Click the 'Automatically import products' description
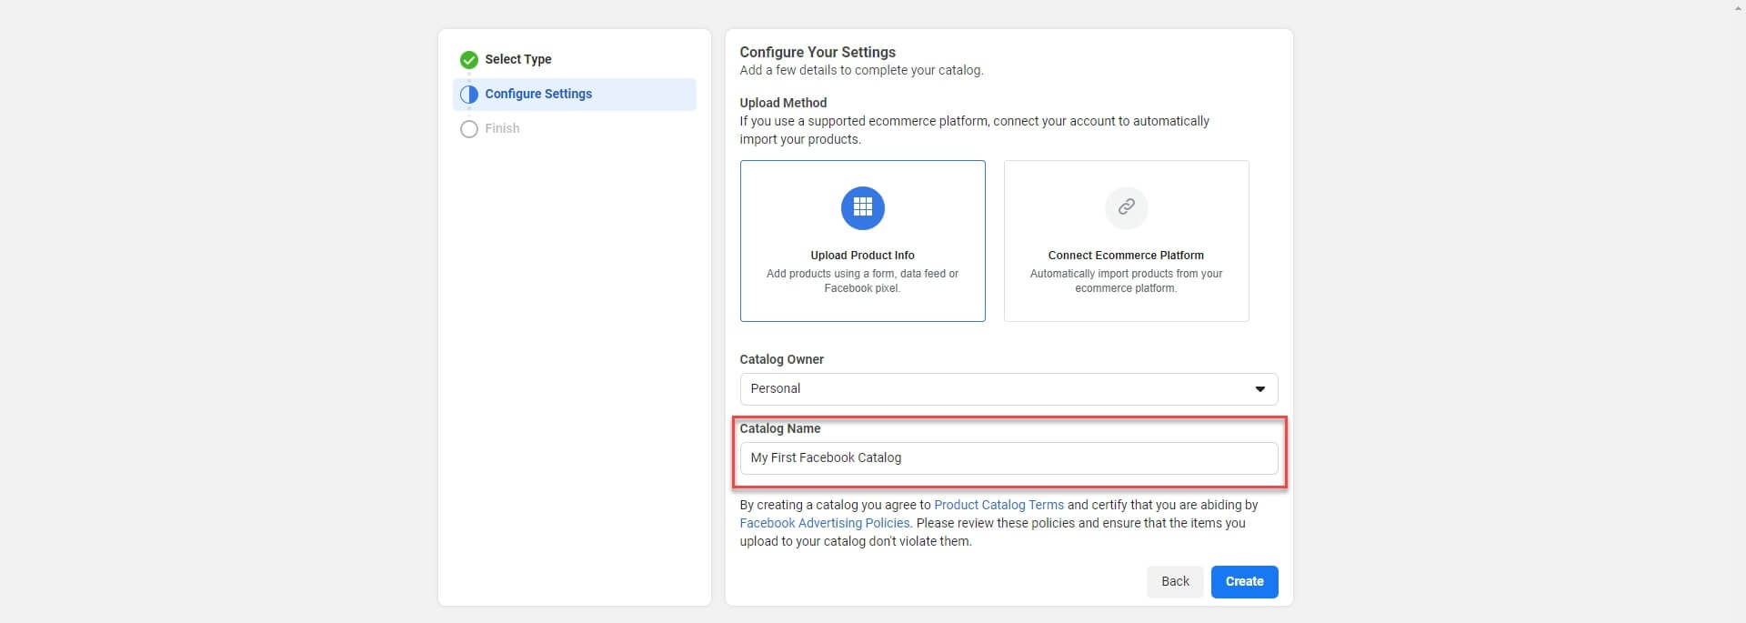This screenshot has width=1746, height=623. click(x=1126, y=281)
